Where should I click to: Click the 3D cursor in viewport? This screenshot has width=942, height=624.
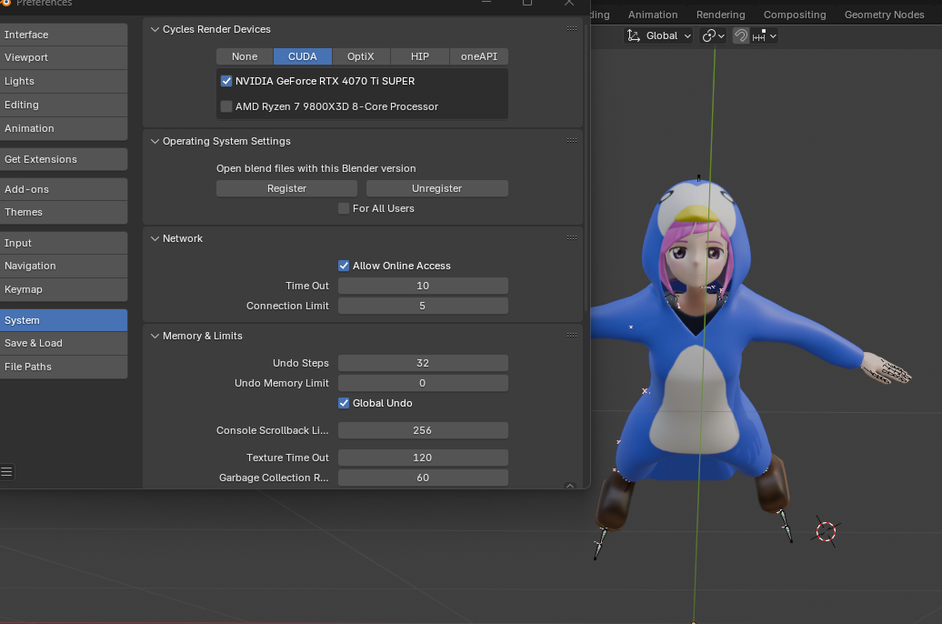[x=826, y=531]
